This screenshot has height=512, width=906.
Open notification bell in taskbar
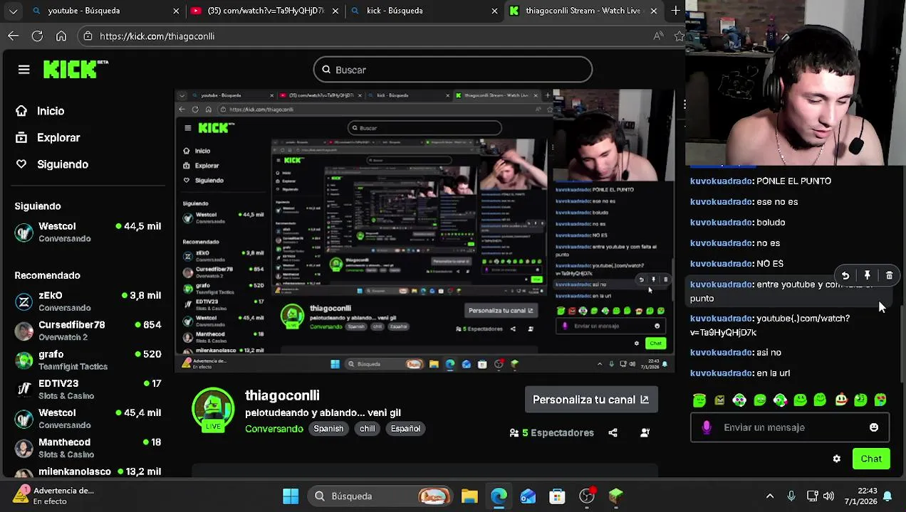tap(887, 496)
